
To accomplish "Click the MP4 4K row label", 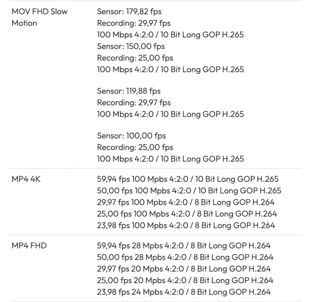I will tap(26, 180).
